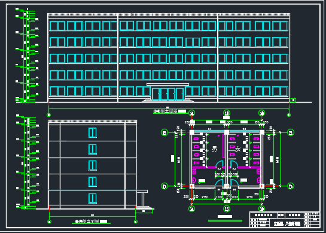The height and width of the screenshot is (233, 326).
Task: Select the cyan window on men's room north wall
Action: (x=209, y=132)
